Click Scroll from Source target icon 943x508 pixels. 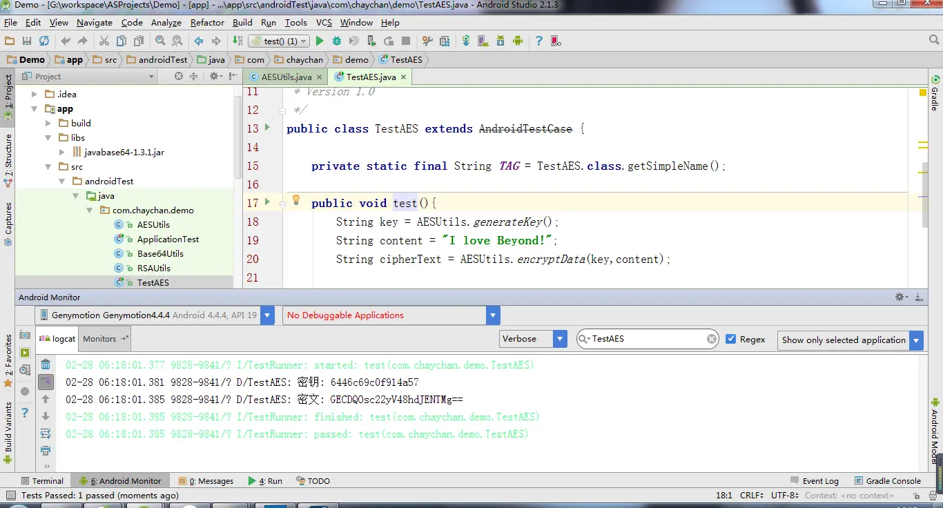pyautogui.click(x=179, y=76)
